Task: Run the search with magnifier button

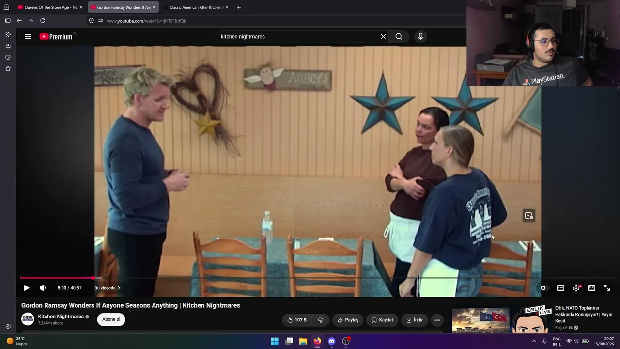Action: tap(399, 36)
